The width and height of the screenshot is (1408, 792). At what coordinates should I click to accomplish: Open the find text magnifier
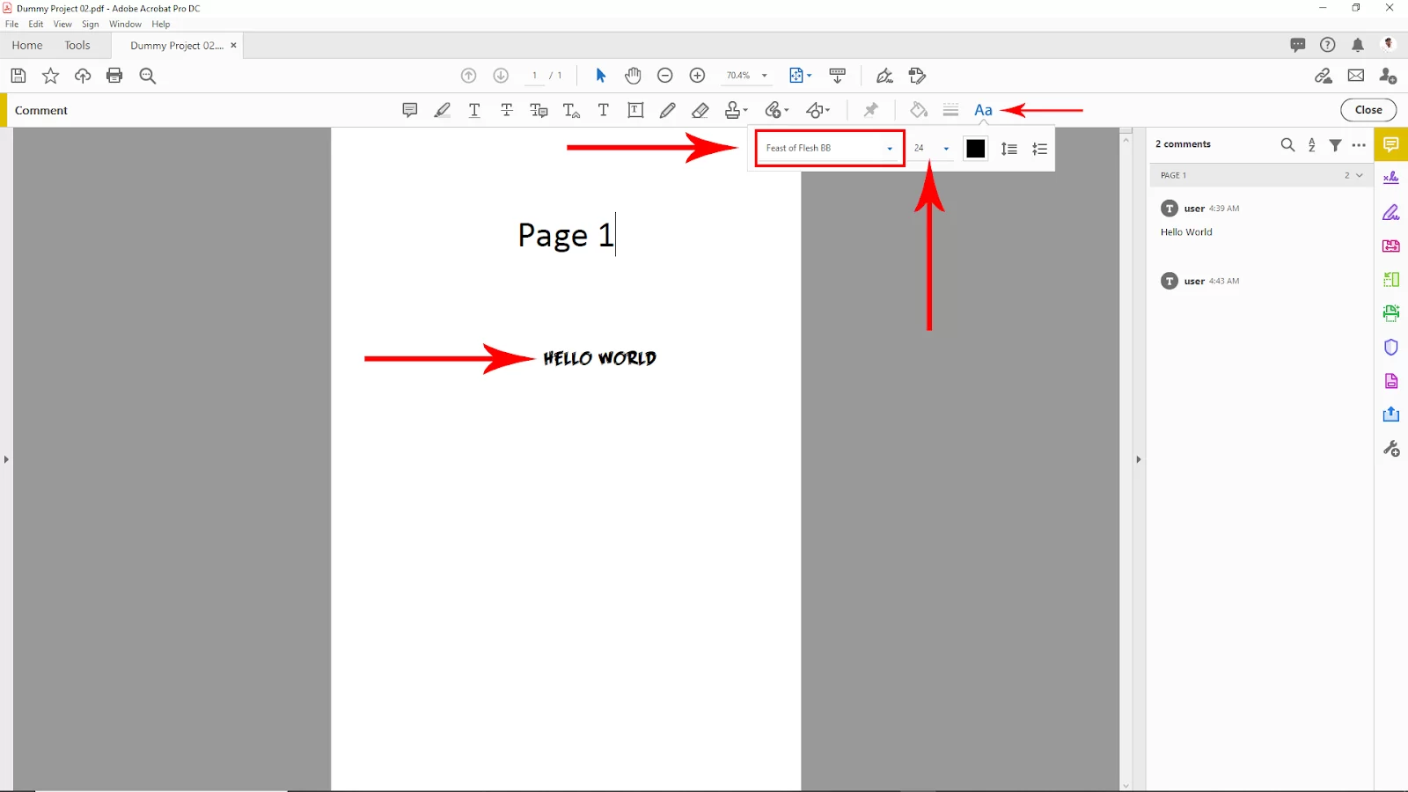click(x=148, y=76)
